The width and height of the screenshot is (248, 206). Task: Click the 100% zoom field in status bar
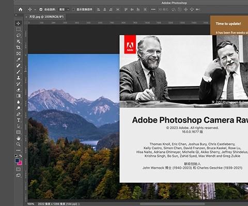click(x=30, y=204)
